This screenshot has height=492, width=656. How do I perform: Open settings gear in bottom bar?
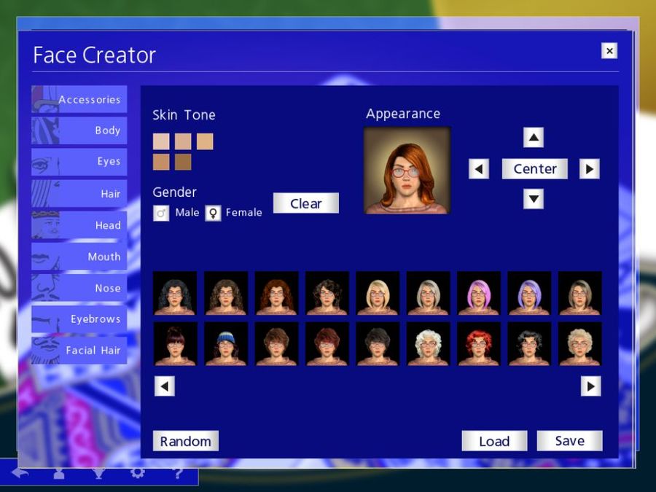(138, 473)
